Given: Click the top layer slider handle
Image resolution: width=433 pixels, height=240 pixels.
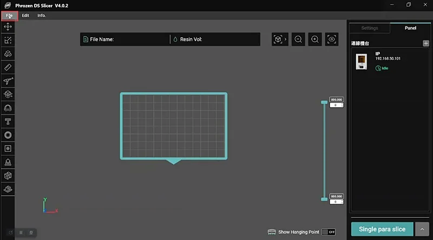Looking at the screenshot, I should click(x=324, y=102).
